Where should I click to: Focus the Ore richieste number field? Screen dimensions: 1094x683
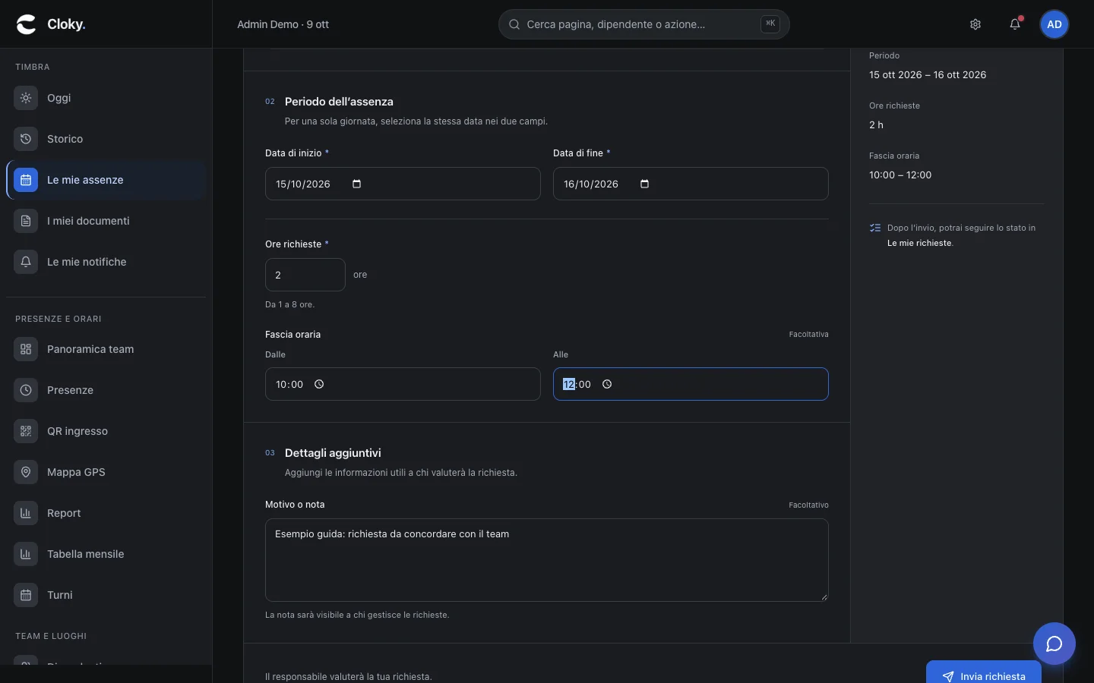point(305,275)
